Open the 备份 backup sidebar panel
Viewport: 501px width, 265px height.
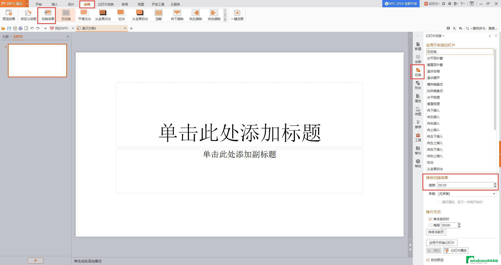click(418, 150)
